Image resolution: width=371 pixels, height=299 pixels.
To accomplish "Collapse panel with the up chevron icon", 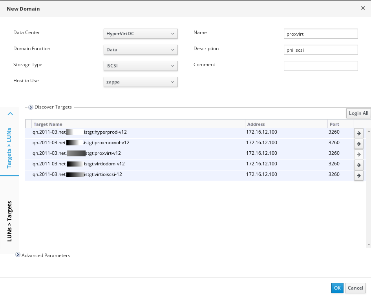I will pos(11,114).
